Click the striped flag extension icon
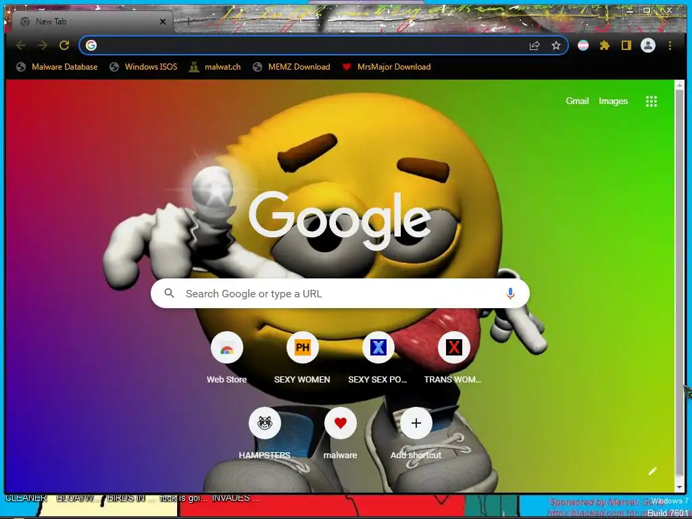 (583, 45)
